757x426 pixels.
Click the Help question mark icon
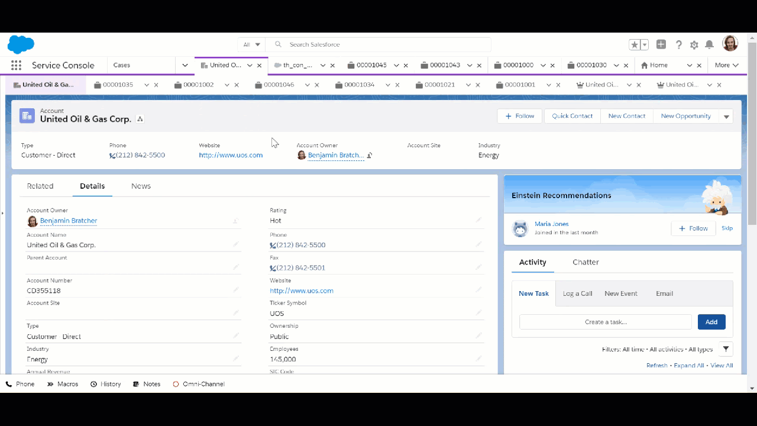click(678, 44)
